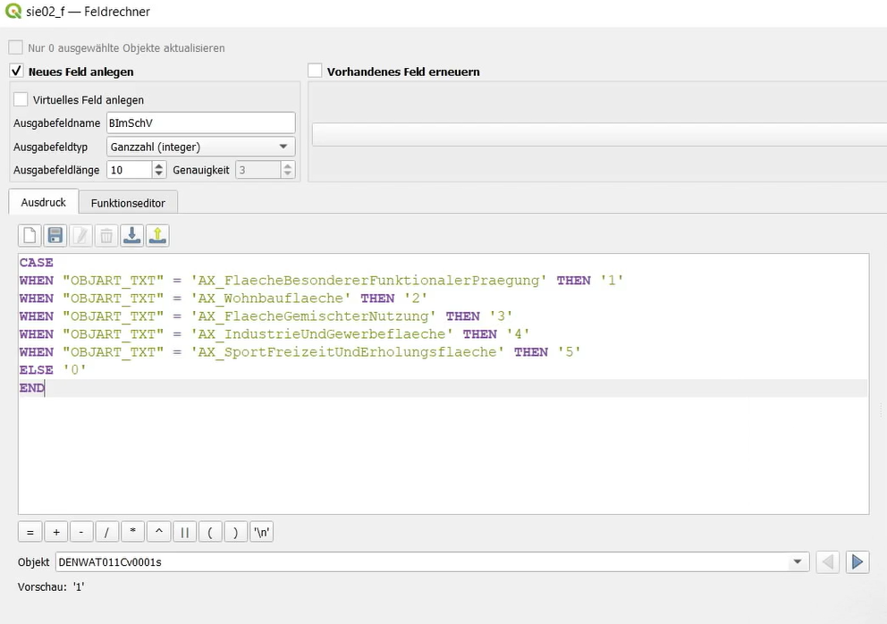
Task: Open the Ausgabefeldtyp dropdown
Action: click(x=199, y=147)
